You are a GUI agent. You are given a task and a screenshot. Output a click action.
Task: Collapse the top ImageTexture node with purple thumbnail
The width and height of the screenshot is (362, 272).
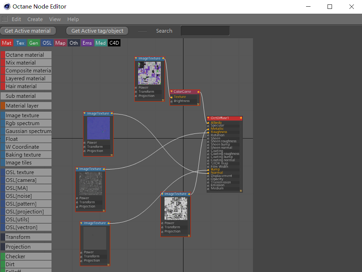[x=136, y=58]
